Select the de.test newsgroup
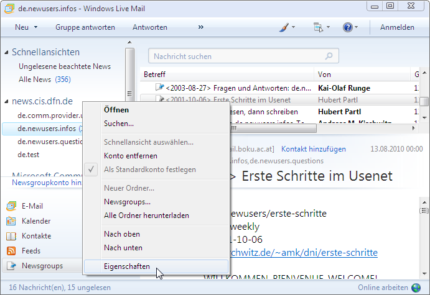 pos(28,155)
